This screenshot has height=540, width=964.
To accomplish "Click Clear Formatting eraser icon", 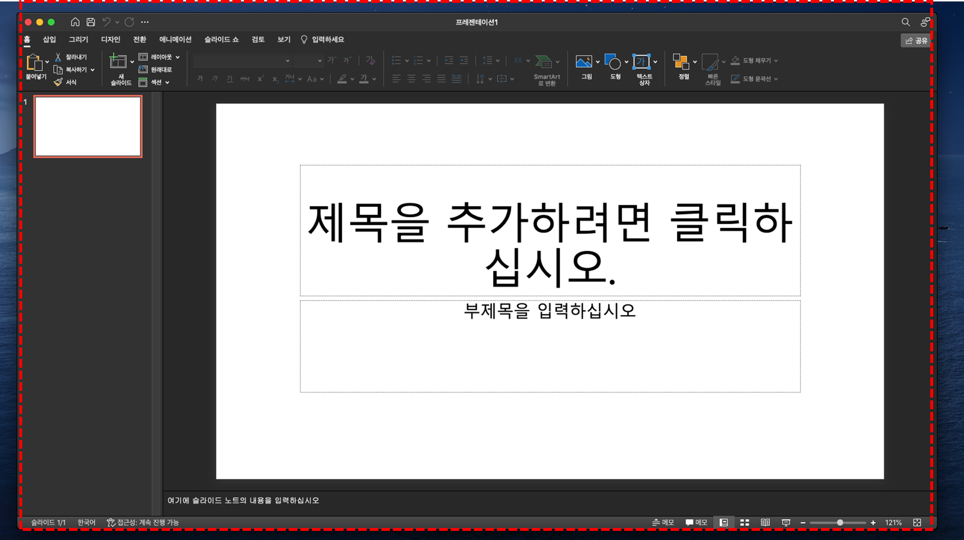I will click(x=370, y=60).
